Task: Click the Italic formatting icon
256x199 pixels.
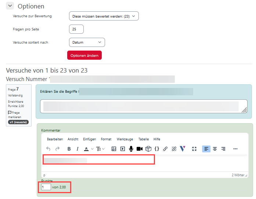Action: (x=77, y=149)
